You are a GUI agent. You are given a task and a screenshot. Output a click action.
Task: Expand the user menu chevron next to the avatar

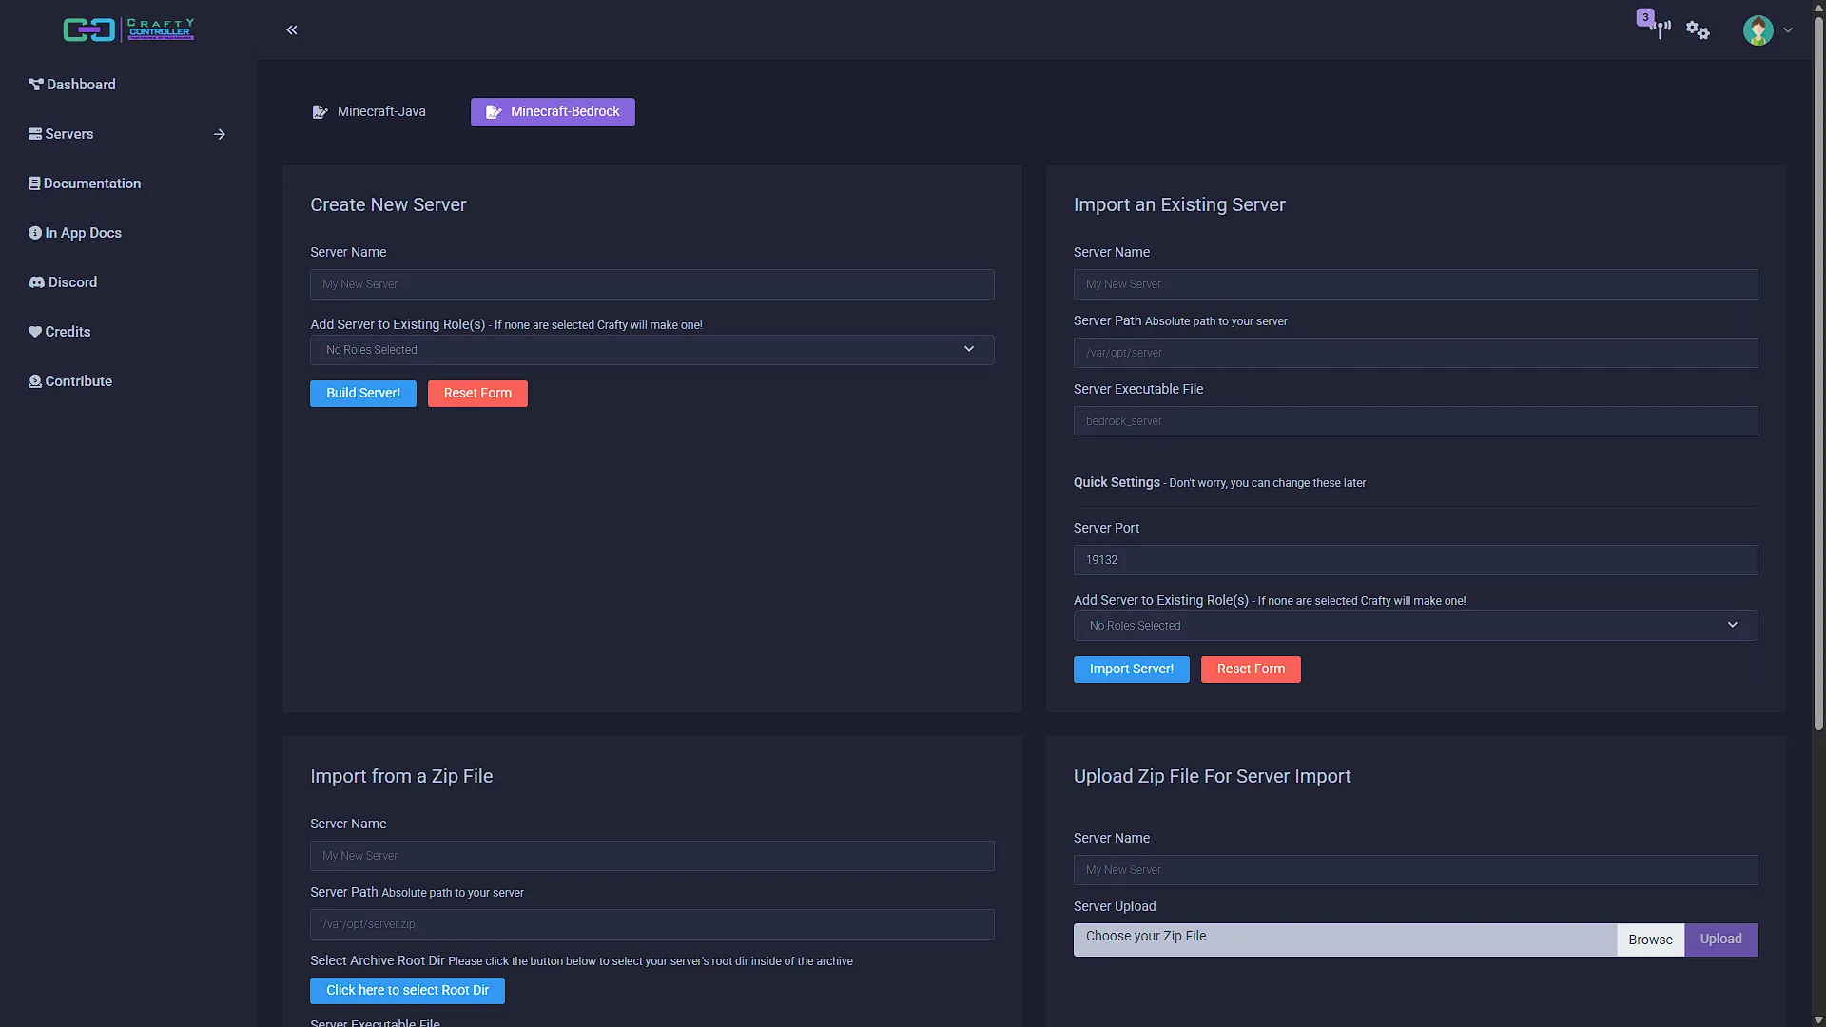coord(1788,30)
